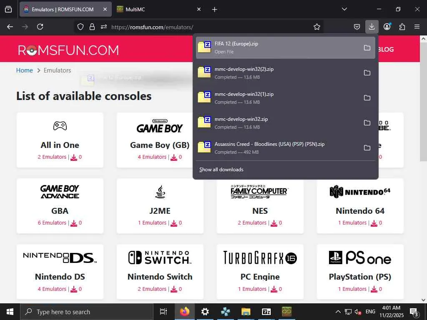Open mmc-develop-win32.zip download entry
427x320 pixels.
[x=285, y=123]
